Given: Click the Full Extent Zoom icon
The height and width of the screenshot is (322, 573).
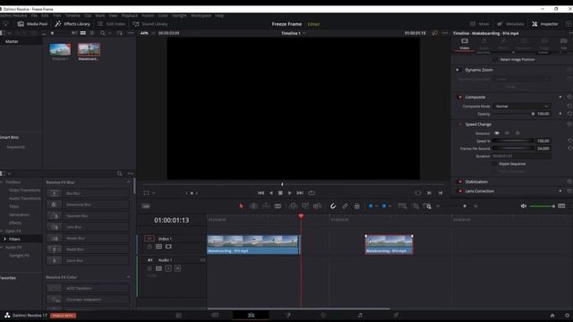Looking at the screenshot, I should tap(402, 206).
